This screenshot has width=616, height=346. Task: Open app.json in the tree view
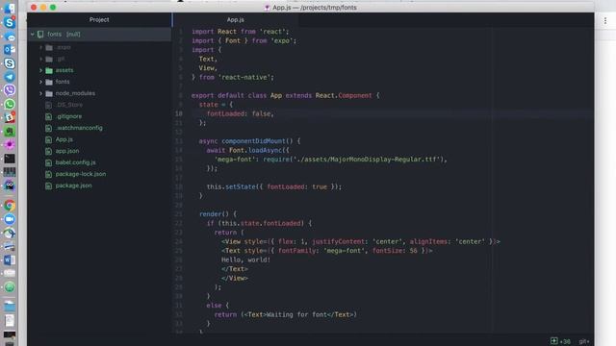pyautogui.click(x=67, y=151)
